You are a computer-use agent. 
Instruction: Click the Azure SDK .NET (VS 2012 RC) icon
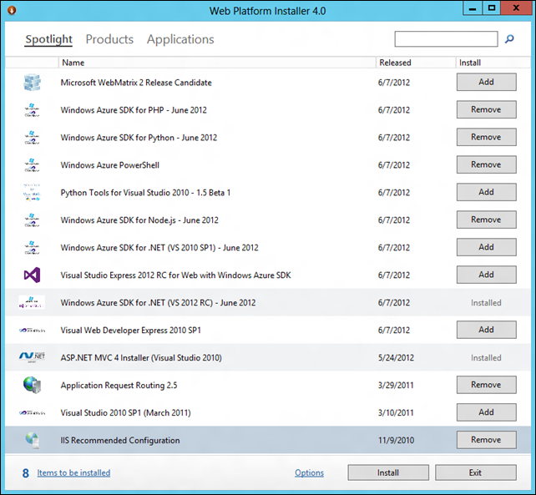(x=32, y=302)
